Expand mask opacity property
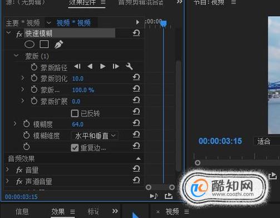This screenshot has width=280, height=218. 22,90
